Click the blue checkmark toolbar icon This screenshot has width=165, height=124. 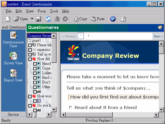point(113,19)
